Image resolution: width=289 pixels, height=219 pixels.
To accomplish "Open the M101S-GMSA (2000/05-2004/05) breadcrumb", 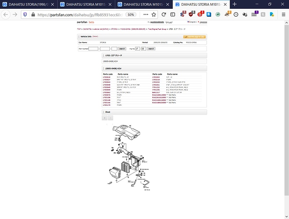I will [x=133, y=29].
